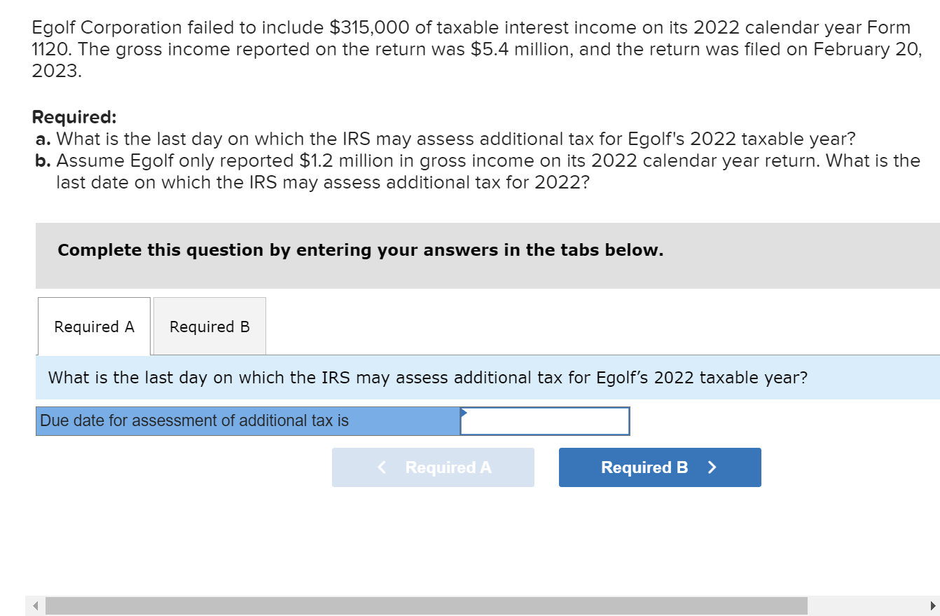The image size is (940, 616).
Task: Click the right arrow of the horizontal scrollbar
Action: coord(934,605)
